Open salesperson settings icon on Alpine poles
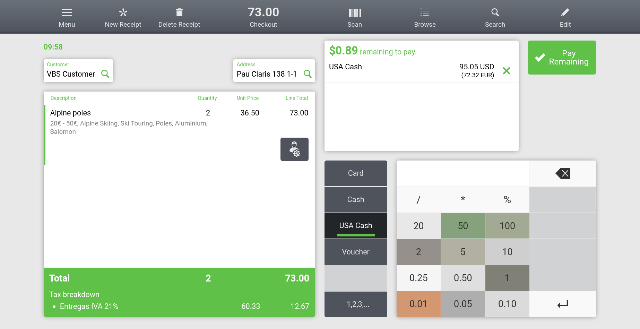Image resolution: width=640 pixels, height=329 pixels. (x=294, y=149)
